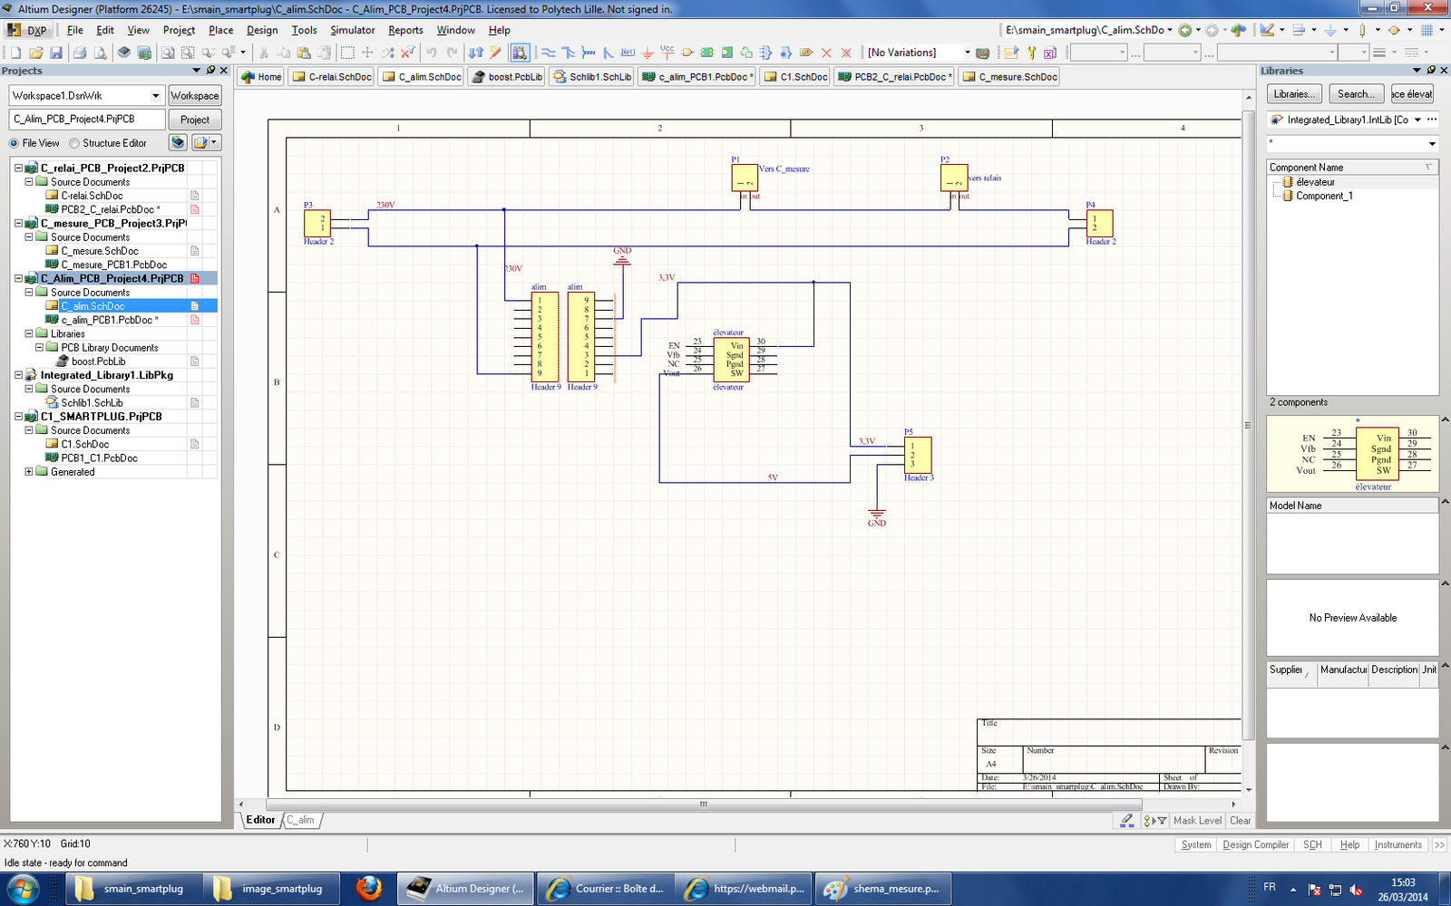
Task: Click the Undo toolbar icon
Action: click(432, 53)
